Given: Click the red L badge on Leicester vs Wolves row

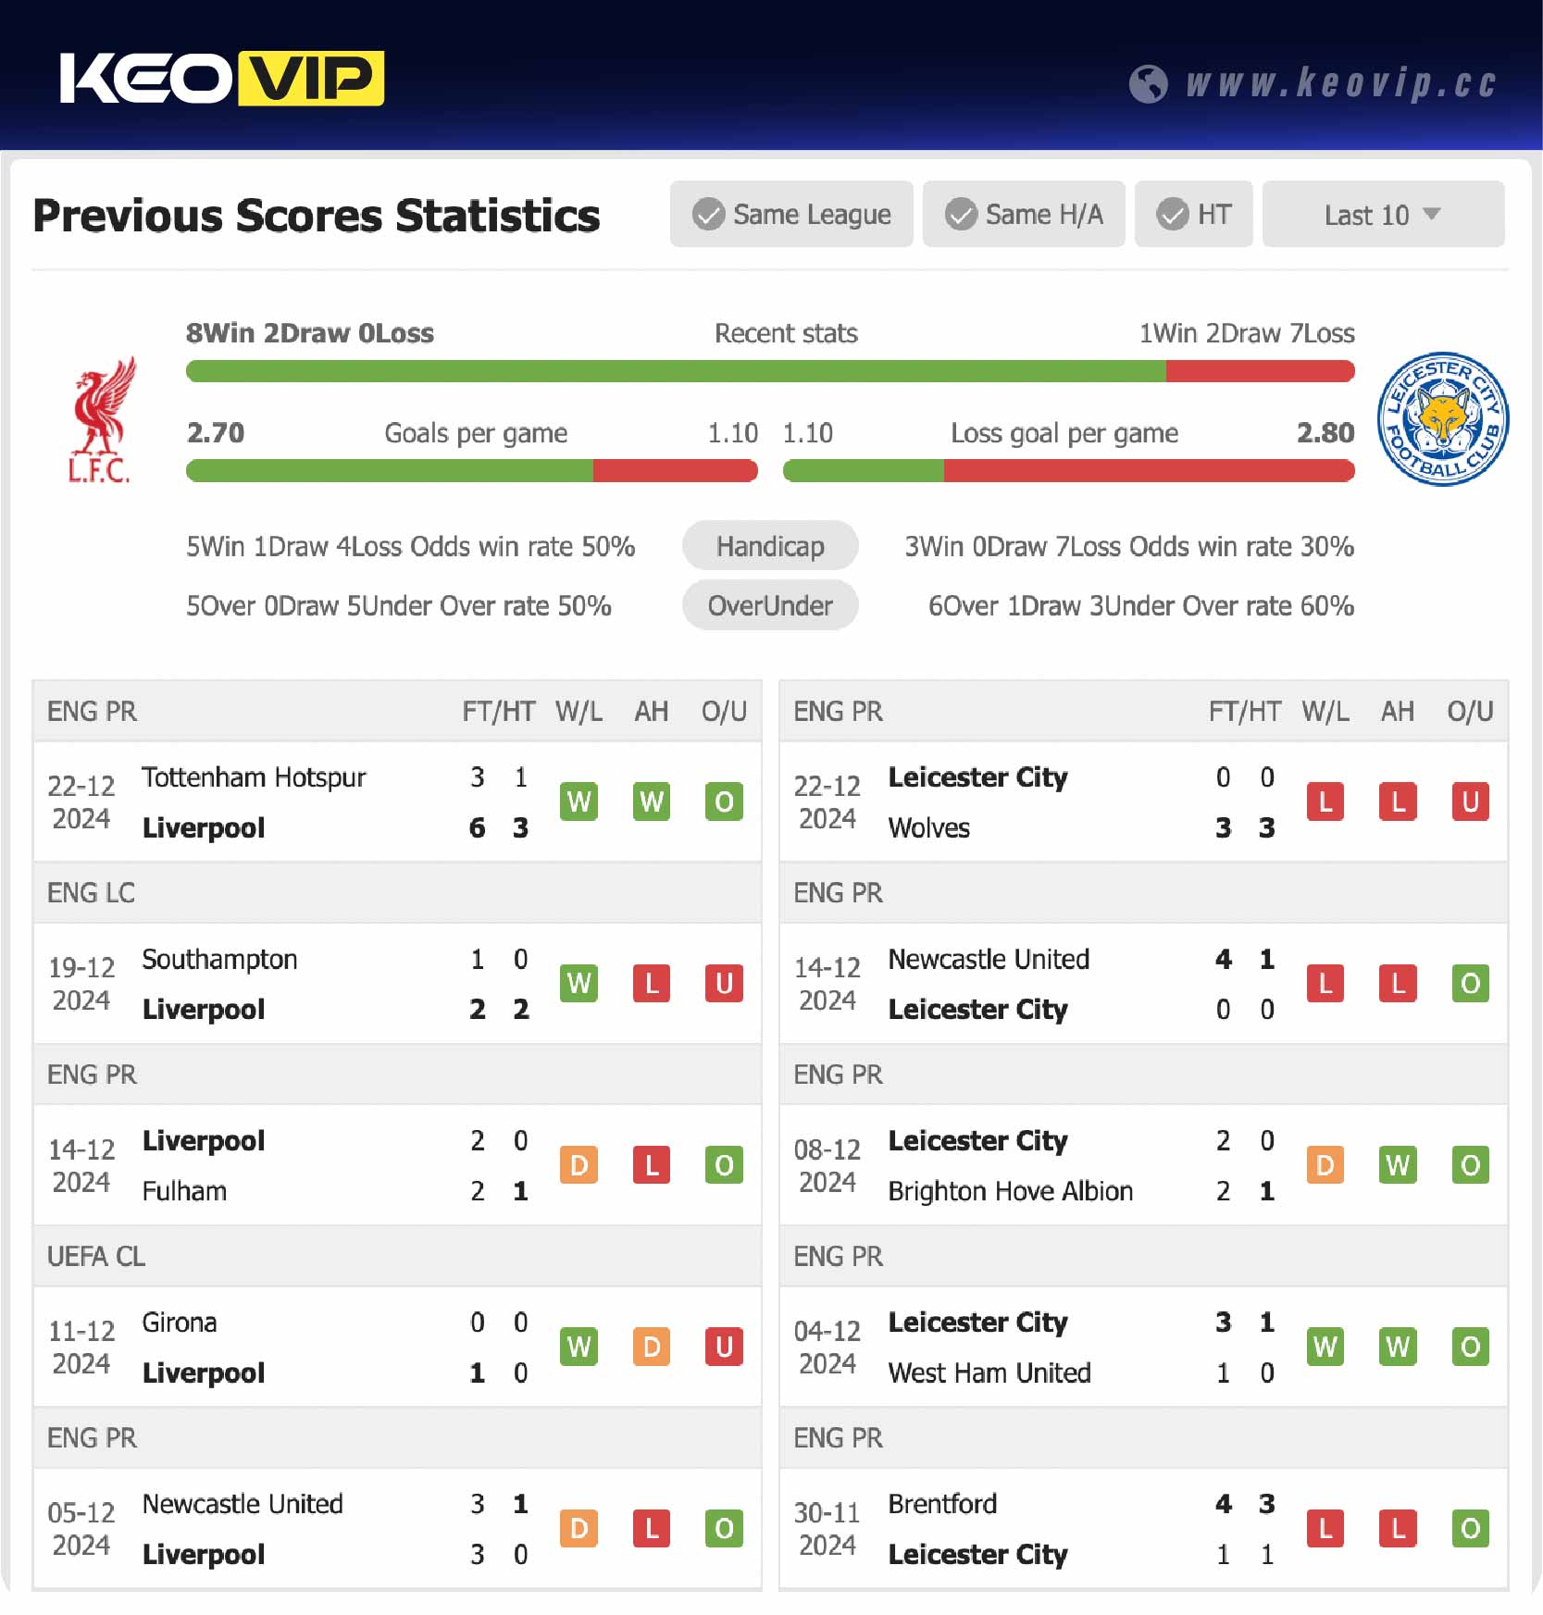Looking at the screenshot, I should [x=1325, y=802].
